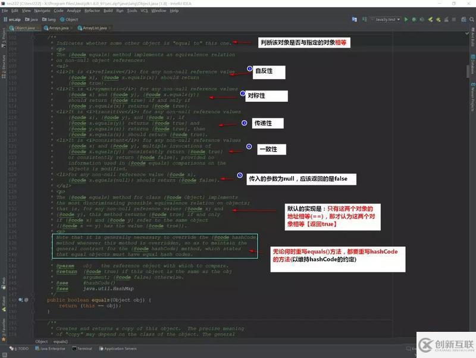Click the Build project icon
Image resolution: width=476 pixels, height=358 pixels.
pos(365,20)
